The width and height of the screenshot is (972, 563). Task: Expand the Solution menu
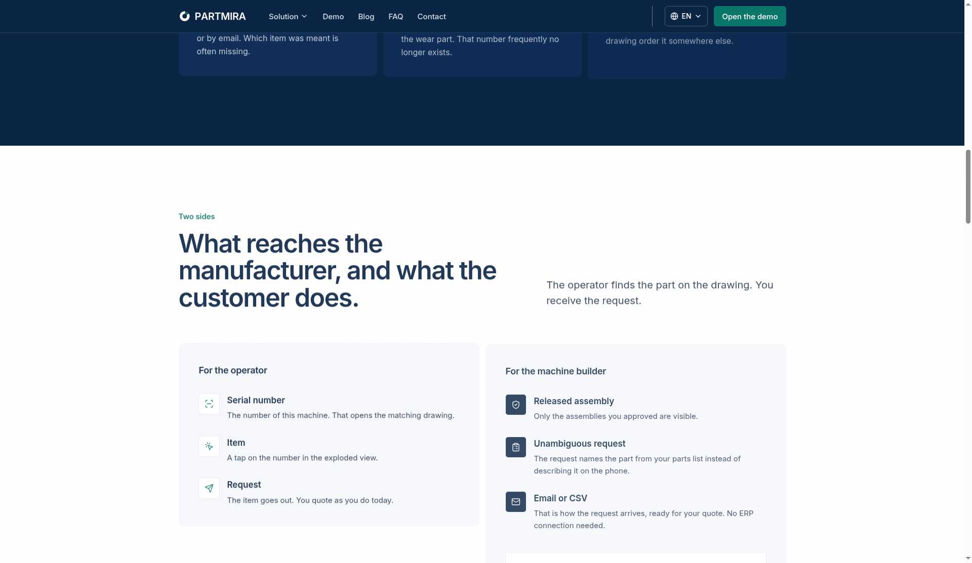tap(288, 16)
